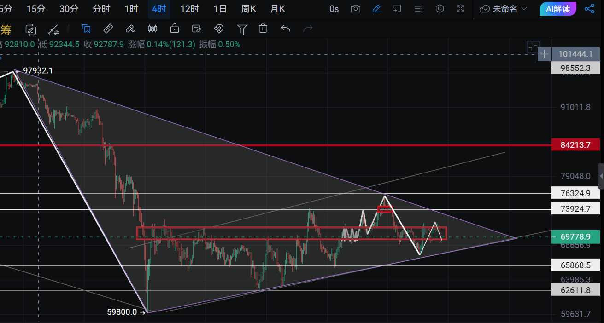Viewport: 604px width, 323px height.
Task: Select the red 84213.7 price label
Action: click(575, 145)
